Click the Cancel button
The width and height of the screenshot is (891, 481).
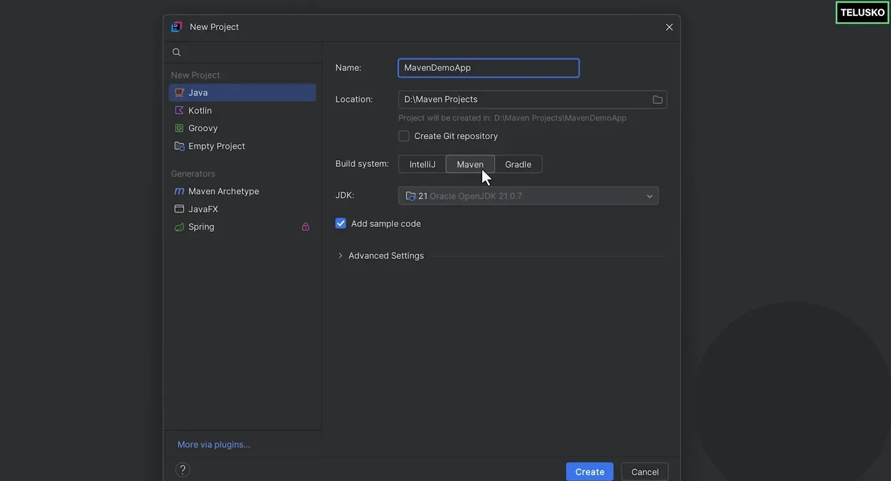point(645,472)
